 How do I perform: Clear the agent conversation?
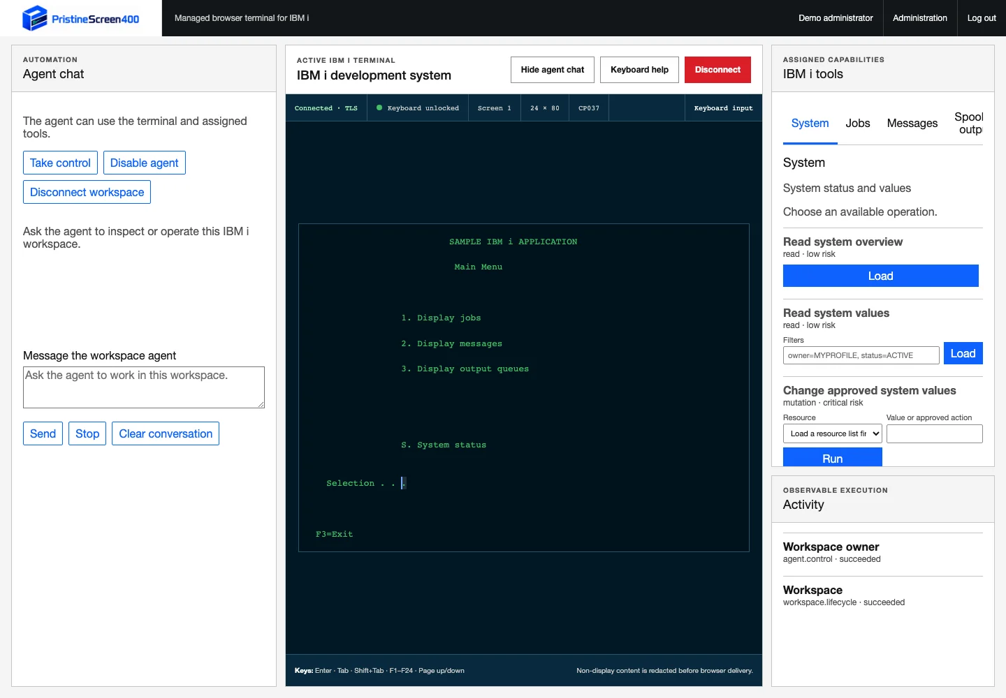(x=166, y=433)
